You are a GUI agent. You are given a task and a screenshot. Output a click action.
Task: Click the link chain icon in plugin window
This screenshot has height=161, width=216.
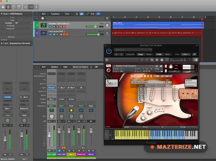(194, 54)
